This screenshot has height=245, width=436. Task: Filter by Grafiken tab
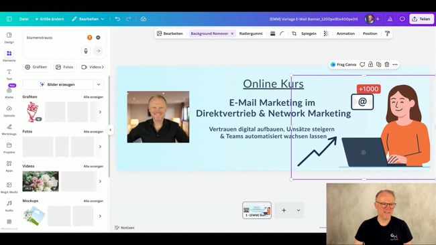pos(36,67)
